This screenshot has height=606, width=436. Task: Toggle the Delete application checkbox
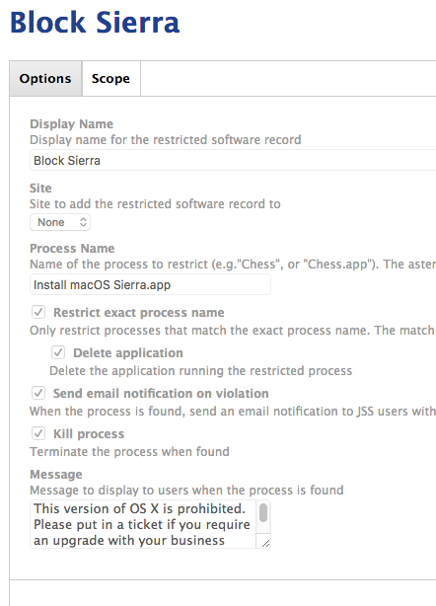click(58, 352)
